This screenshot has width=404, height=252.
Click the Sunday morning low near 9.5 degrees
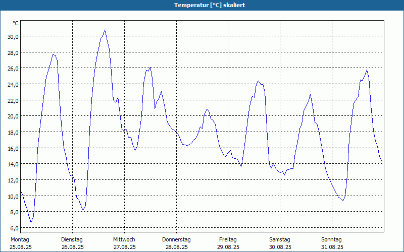click(343, 201)
